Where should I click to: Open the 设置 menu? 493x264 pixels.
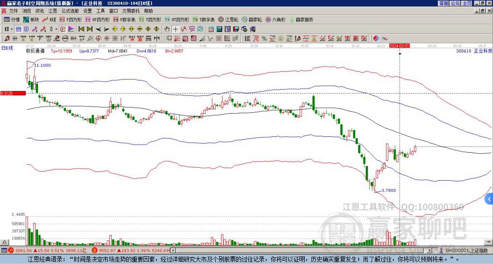click(x=88, y=11)
